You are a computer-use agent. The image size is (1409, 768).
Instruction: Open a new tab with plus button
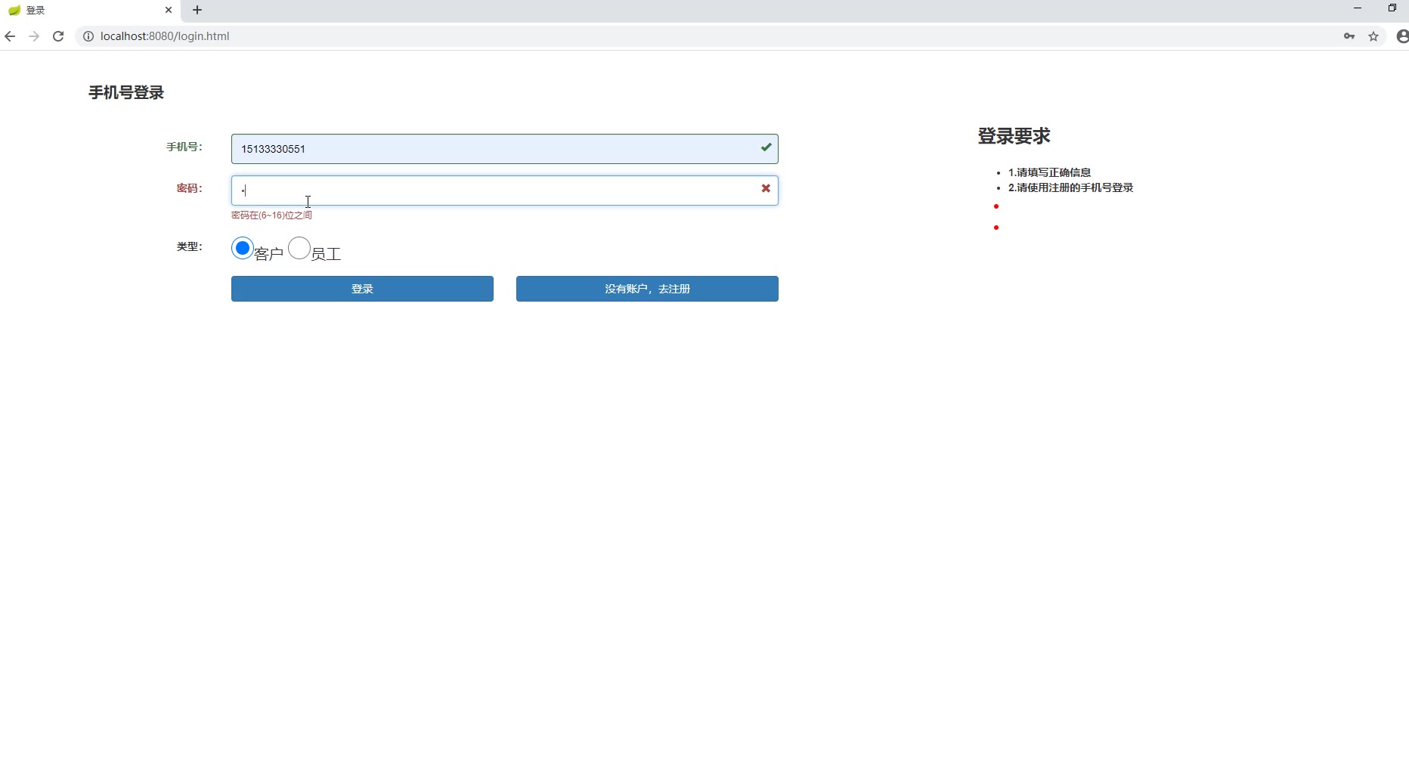point(197,10)
